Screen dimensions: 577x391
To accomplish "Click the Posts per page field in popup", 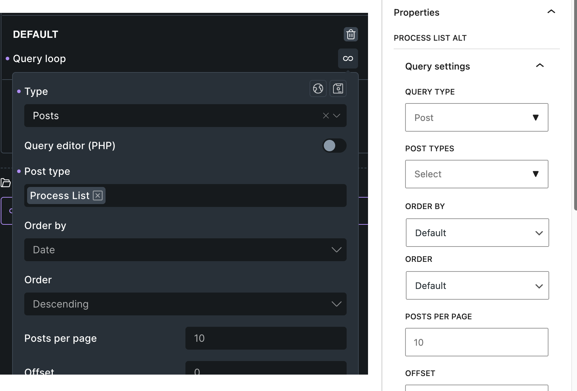I will pyautogui.click(x=266, y=338).
